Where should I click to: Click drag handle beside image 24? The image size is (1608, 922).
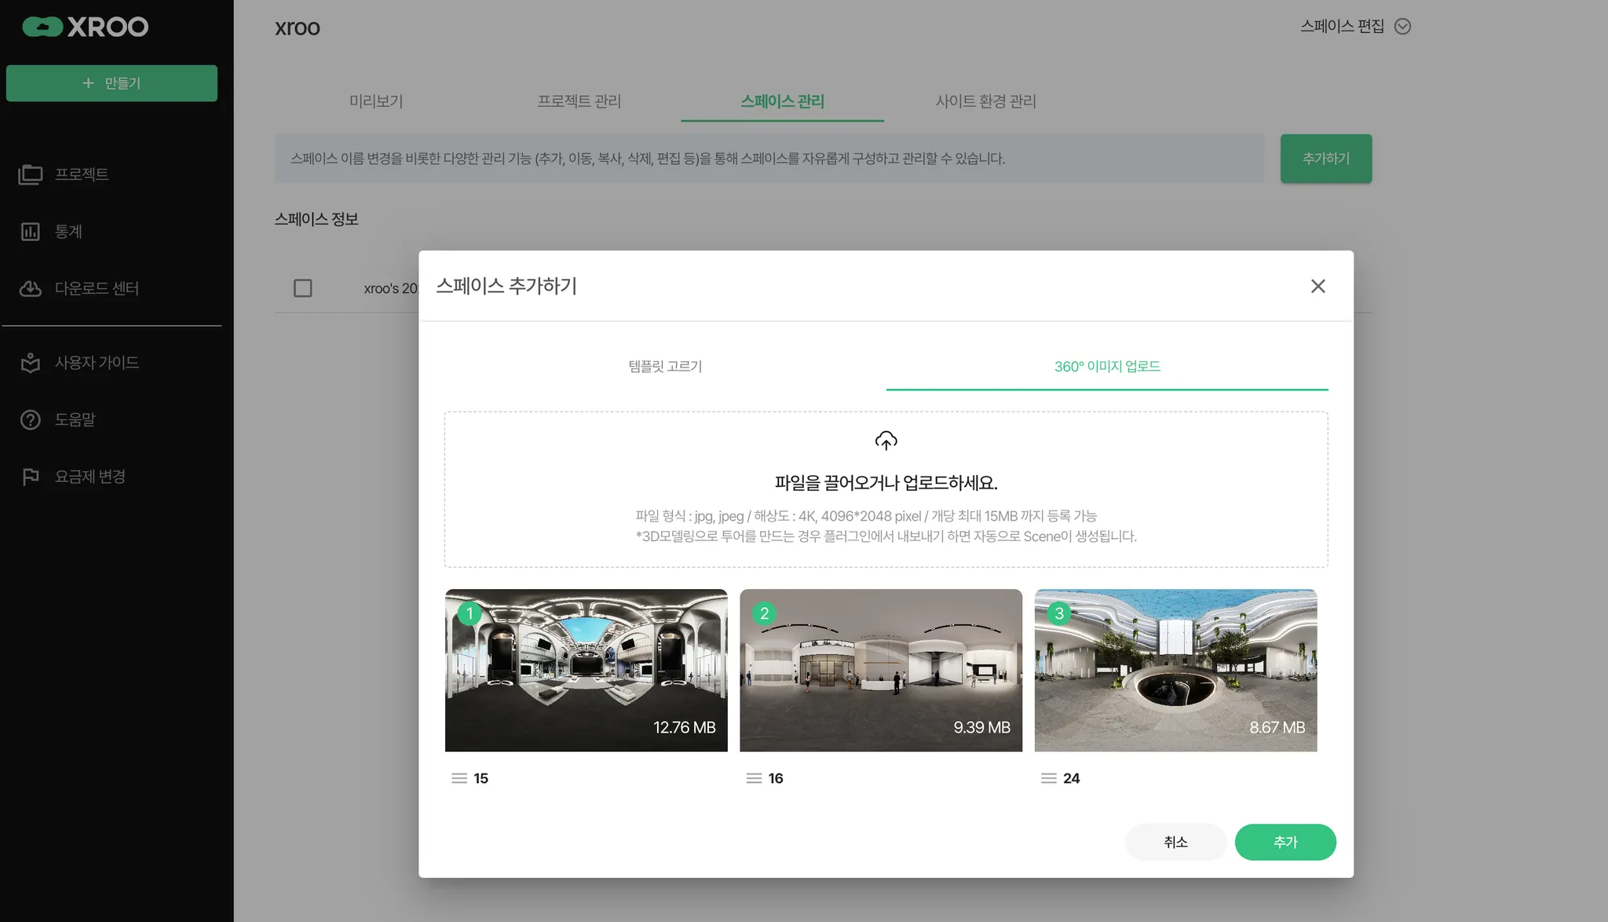click(1048, 778)
